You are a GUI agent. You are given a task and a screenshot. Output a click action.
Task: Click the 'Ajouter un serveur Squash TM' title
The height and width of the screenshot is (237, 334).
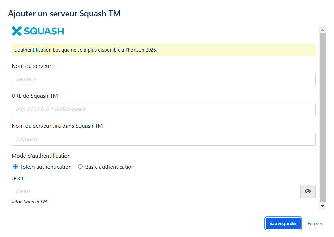[64, 14]
